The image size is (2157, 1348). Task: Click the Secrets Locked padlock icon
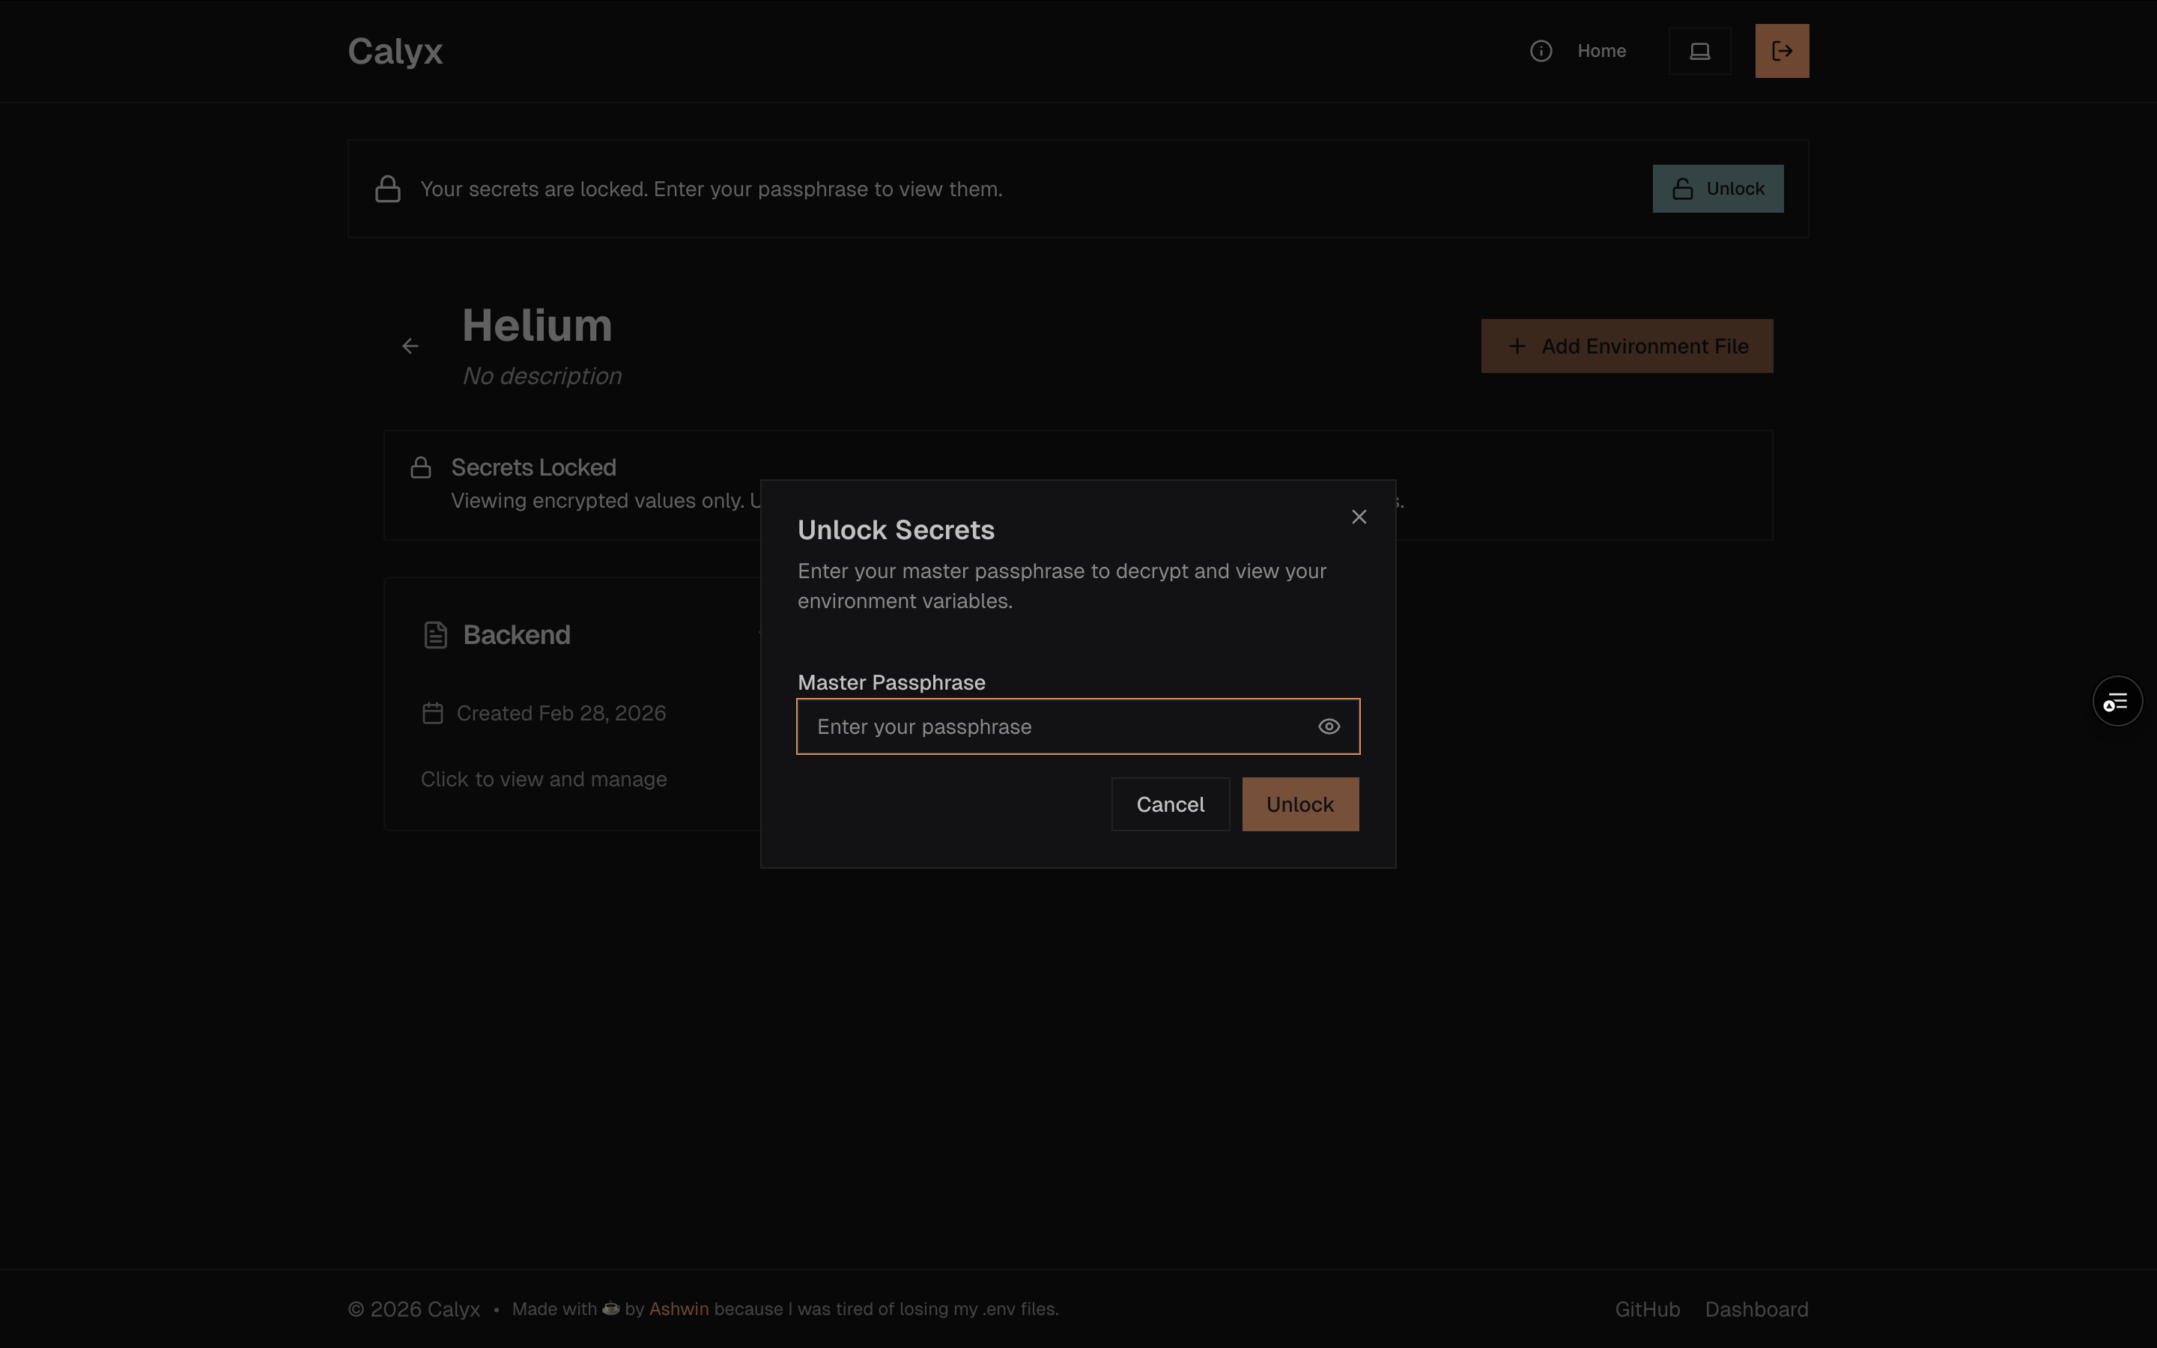click(421, 467)
